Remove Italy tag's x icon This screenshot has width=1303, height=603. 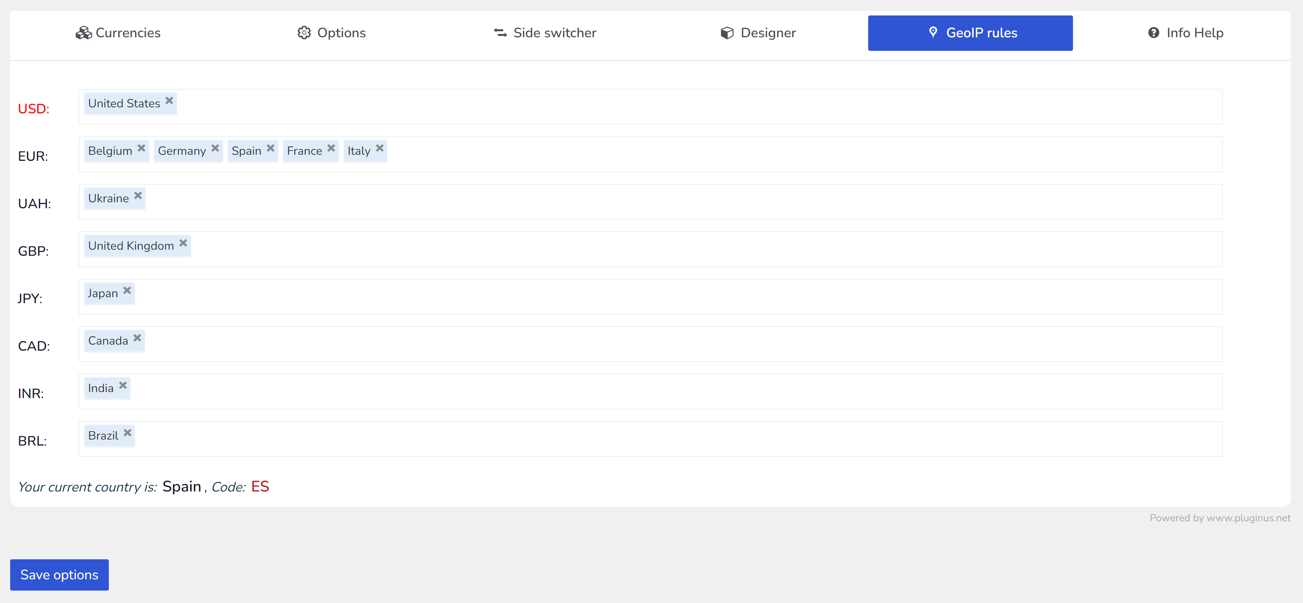point(380,148)
